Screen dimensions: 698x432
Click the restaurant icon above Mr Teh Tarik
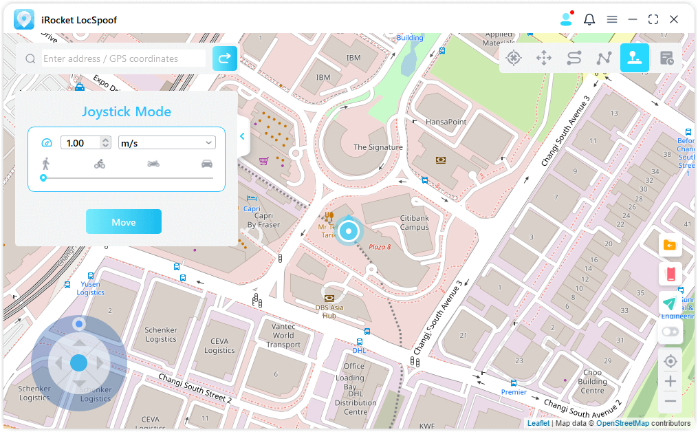click(x=329, y=217)
